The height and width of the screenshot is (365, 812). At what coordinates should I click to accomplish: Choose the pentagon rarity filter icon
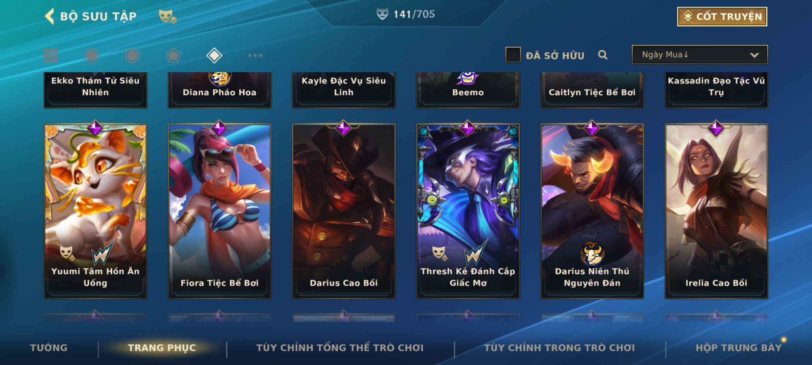[x=173, y=55]
